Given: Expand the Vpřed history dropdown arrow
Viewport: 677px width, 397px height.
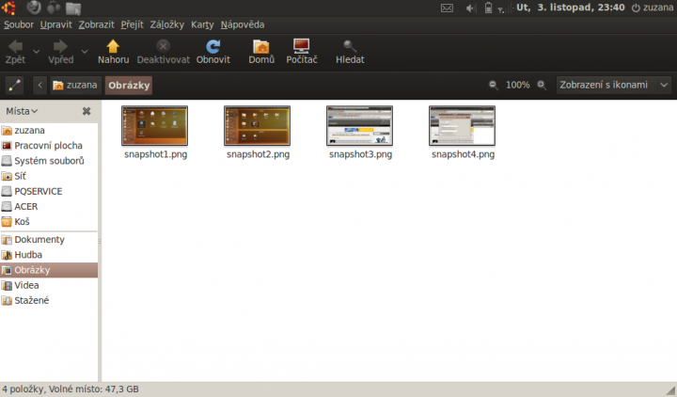Looking at the screenshot, I should pyautogui.click(x=85, y=52).
